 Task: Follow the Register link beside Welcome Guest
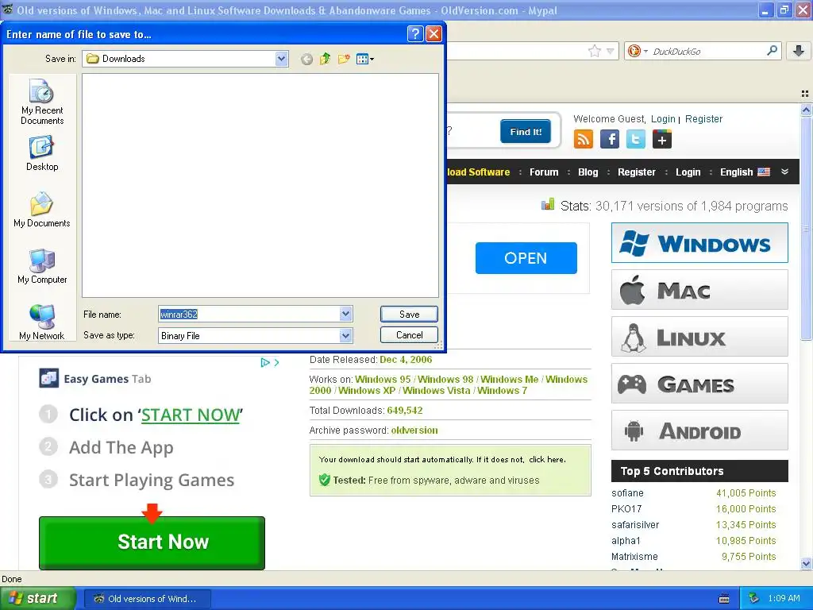pos(703,119)
